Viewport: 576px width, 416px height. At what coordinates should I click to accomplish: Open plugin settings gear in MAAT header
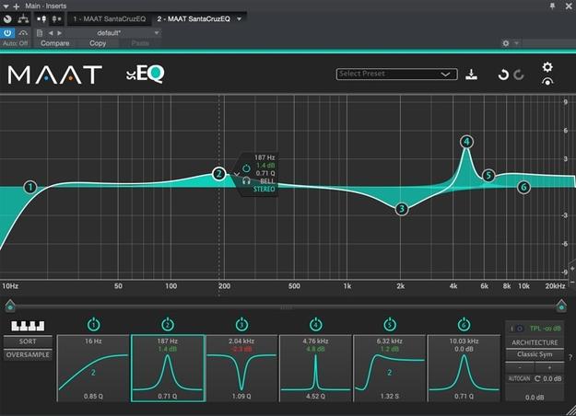547,67
